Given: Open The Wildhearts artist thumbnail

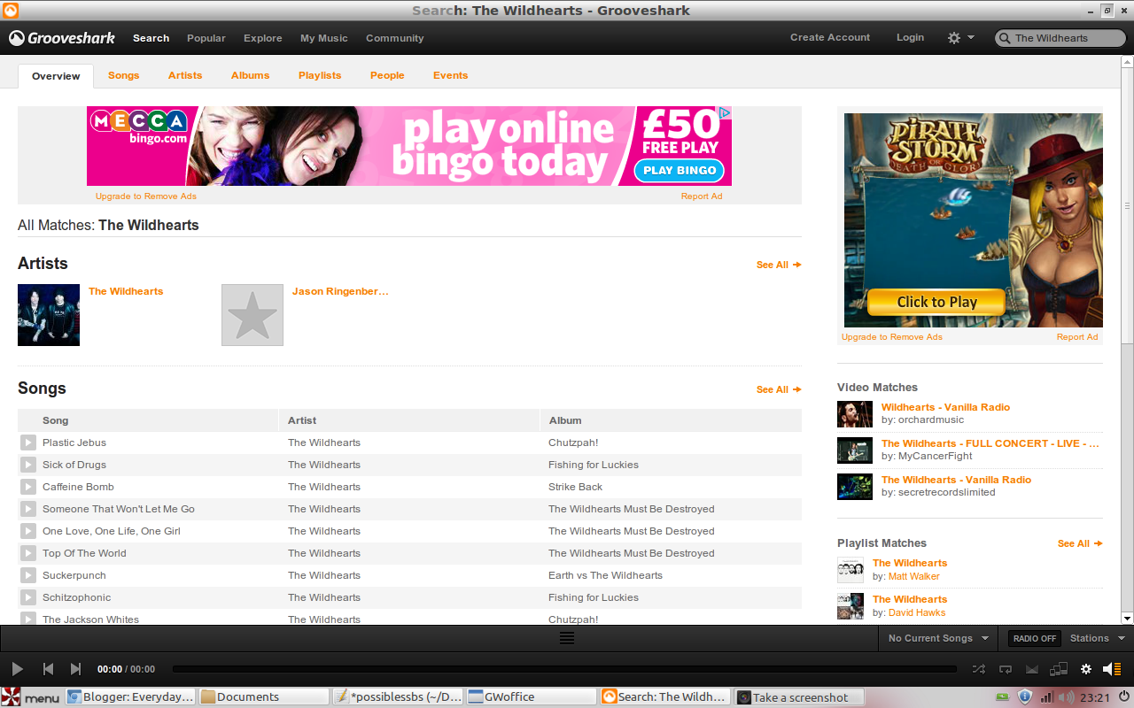Looking at the screenshot, I should pos(49,315).
